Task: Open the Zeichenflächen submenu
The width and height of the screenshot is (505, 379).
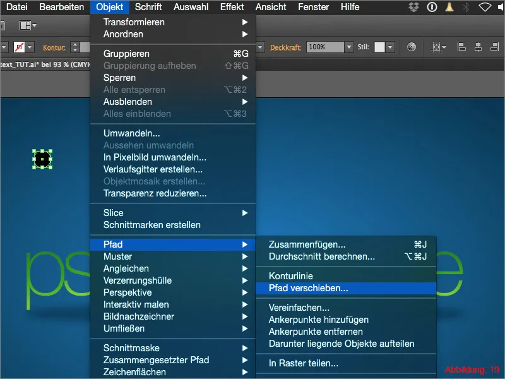Action: pyautogui.click(x=173, y=372)
